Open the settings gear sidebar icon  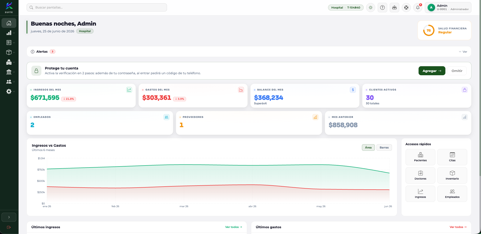click(x=9, y=92)
